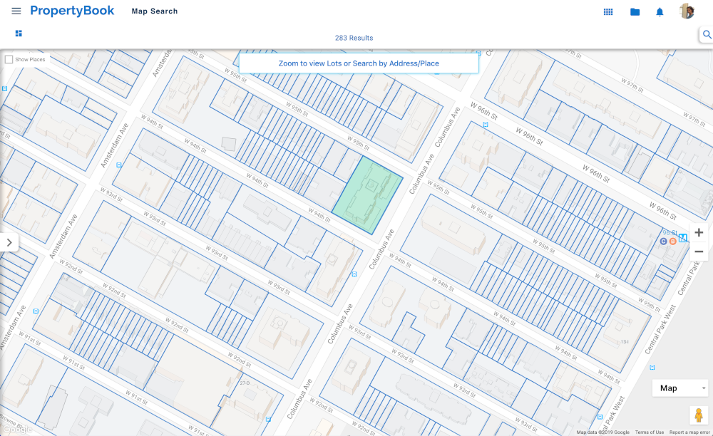Viewport: 713px width, 436px height.
Task: Select the highlighted green lot on the map
Action: pyautogui.click(x=367, y=195)
